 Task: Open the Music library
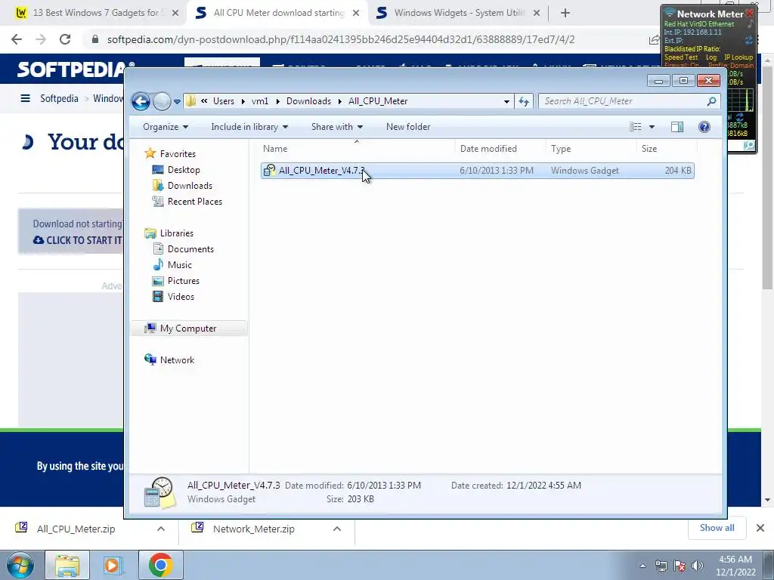coord(172,265)
